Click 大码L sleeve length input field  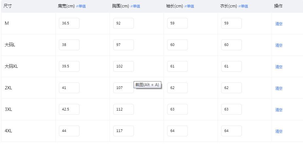tap(177, 45)
